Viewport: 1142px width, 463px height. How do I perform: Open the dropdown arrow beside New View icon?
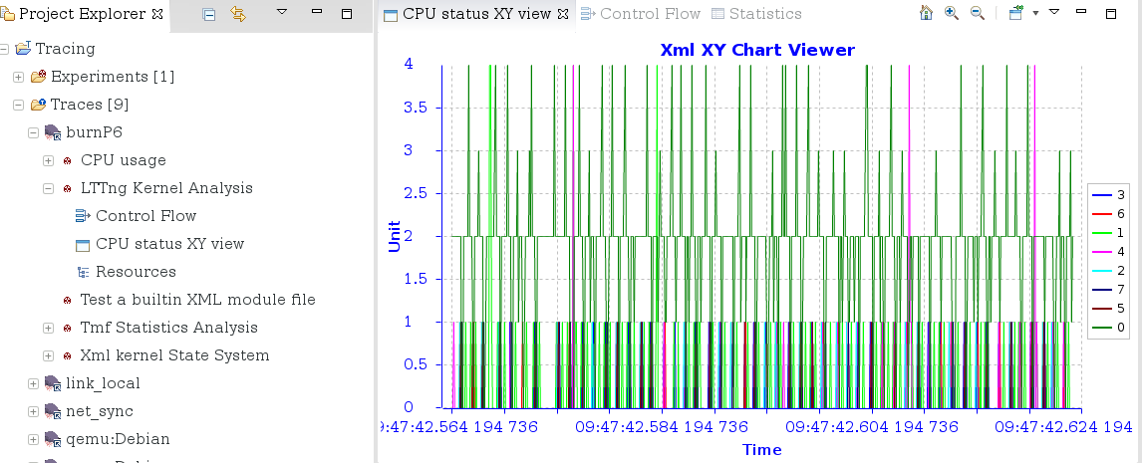click(1035, 14)
